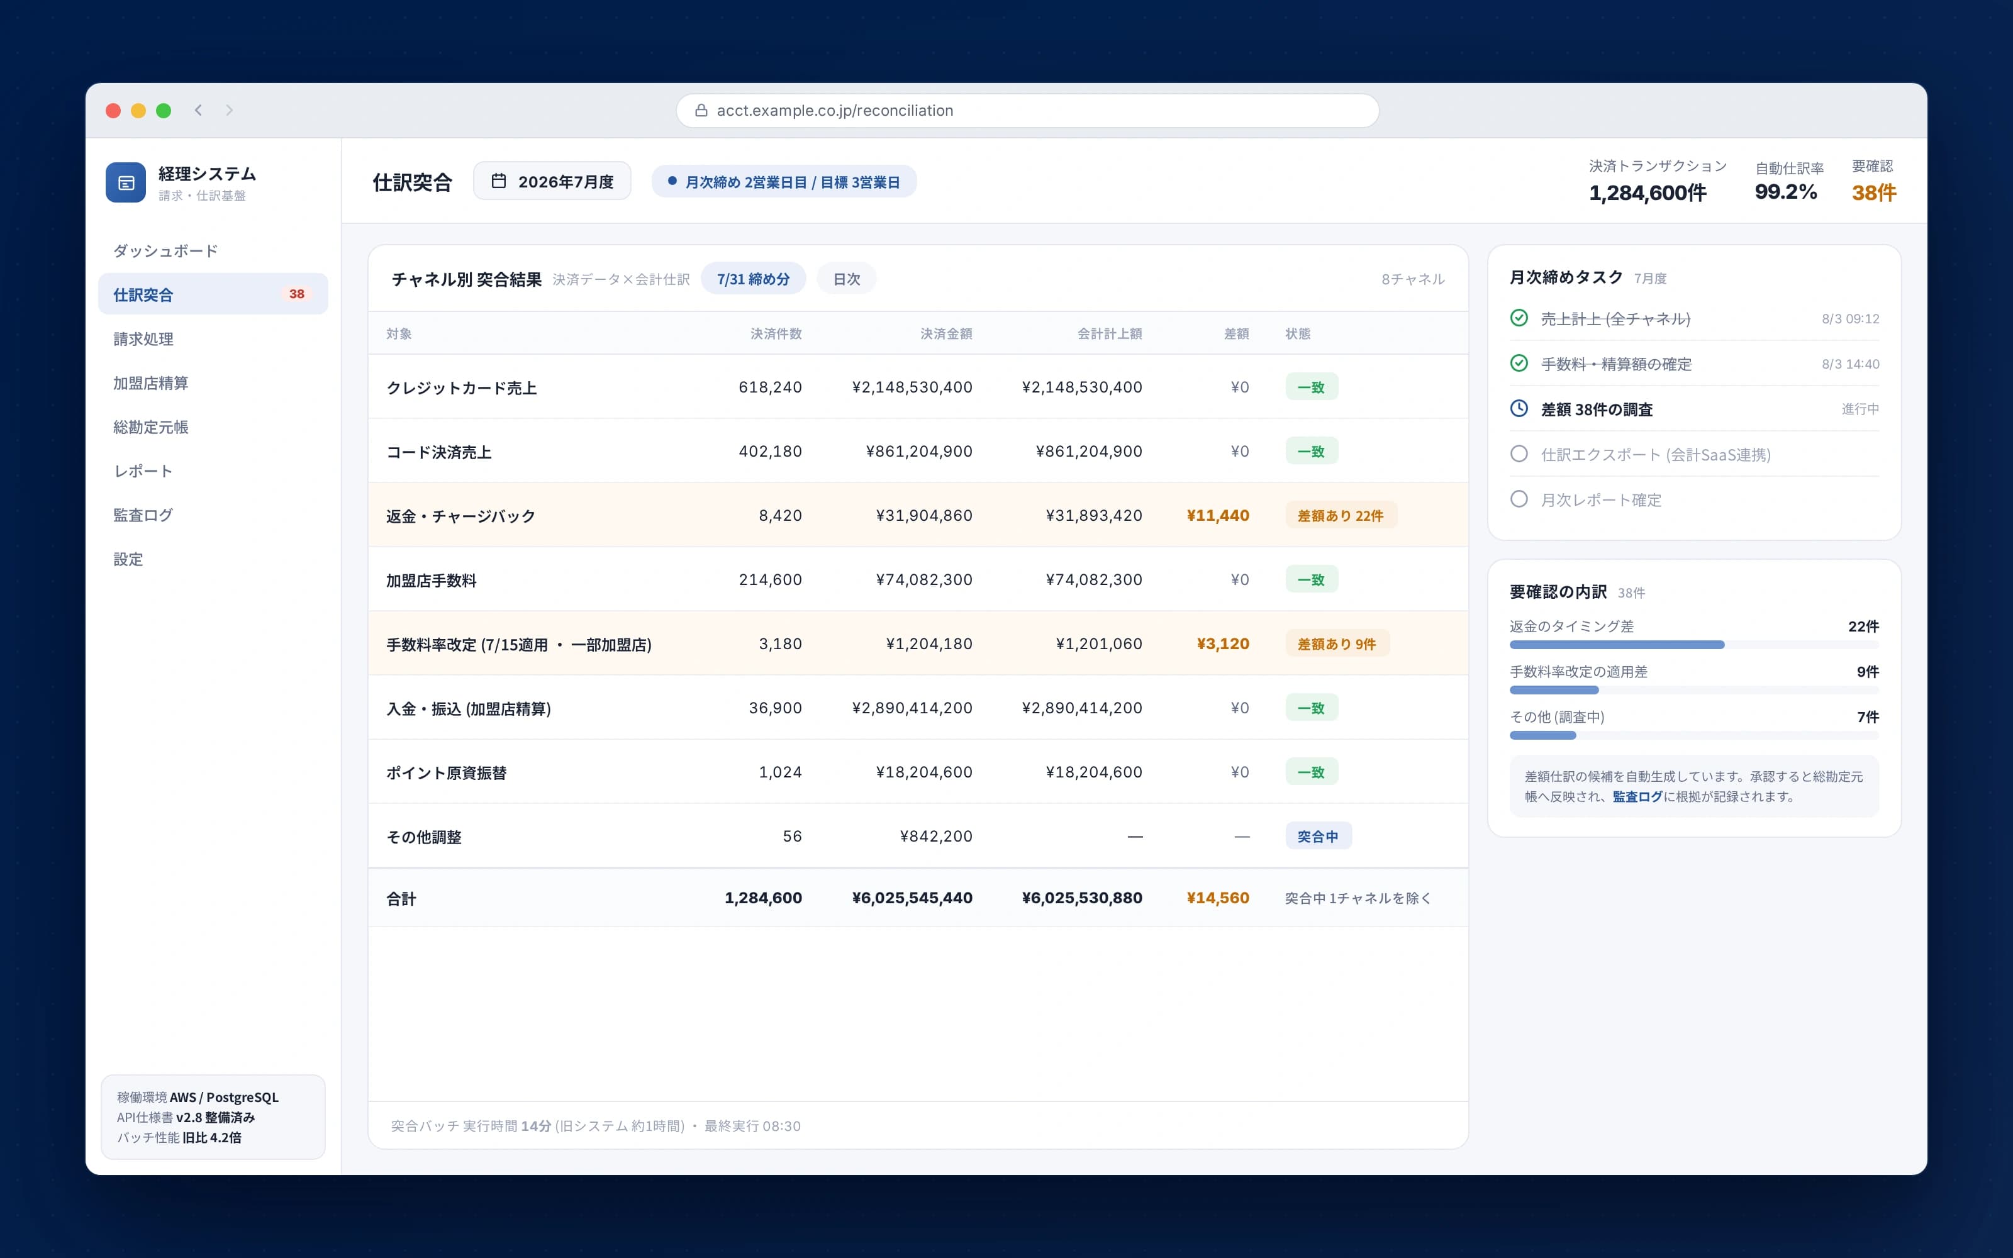Click the calendar icon beside 2026年7月度
Image resolution: width=2013 pixels, height=1258 pixels.
[x=498, y=181]
